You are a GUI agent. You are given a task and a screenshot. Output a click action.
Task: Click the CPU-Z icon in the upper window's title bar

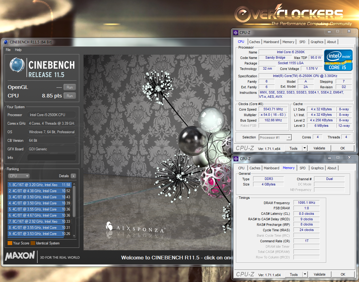pos(236,33)
